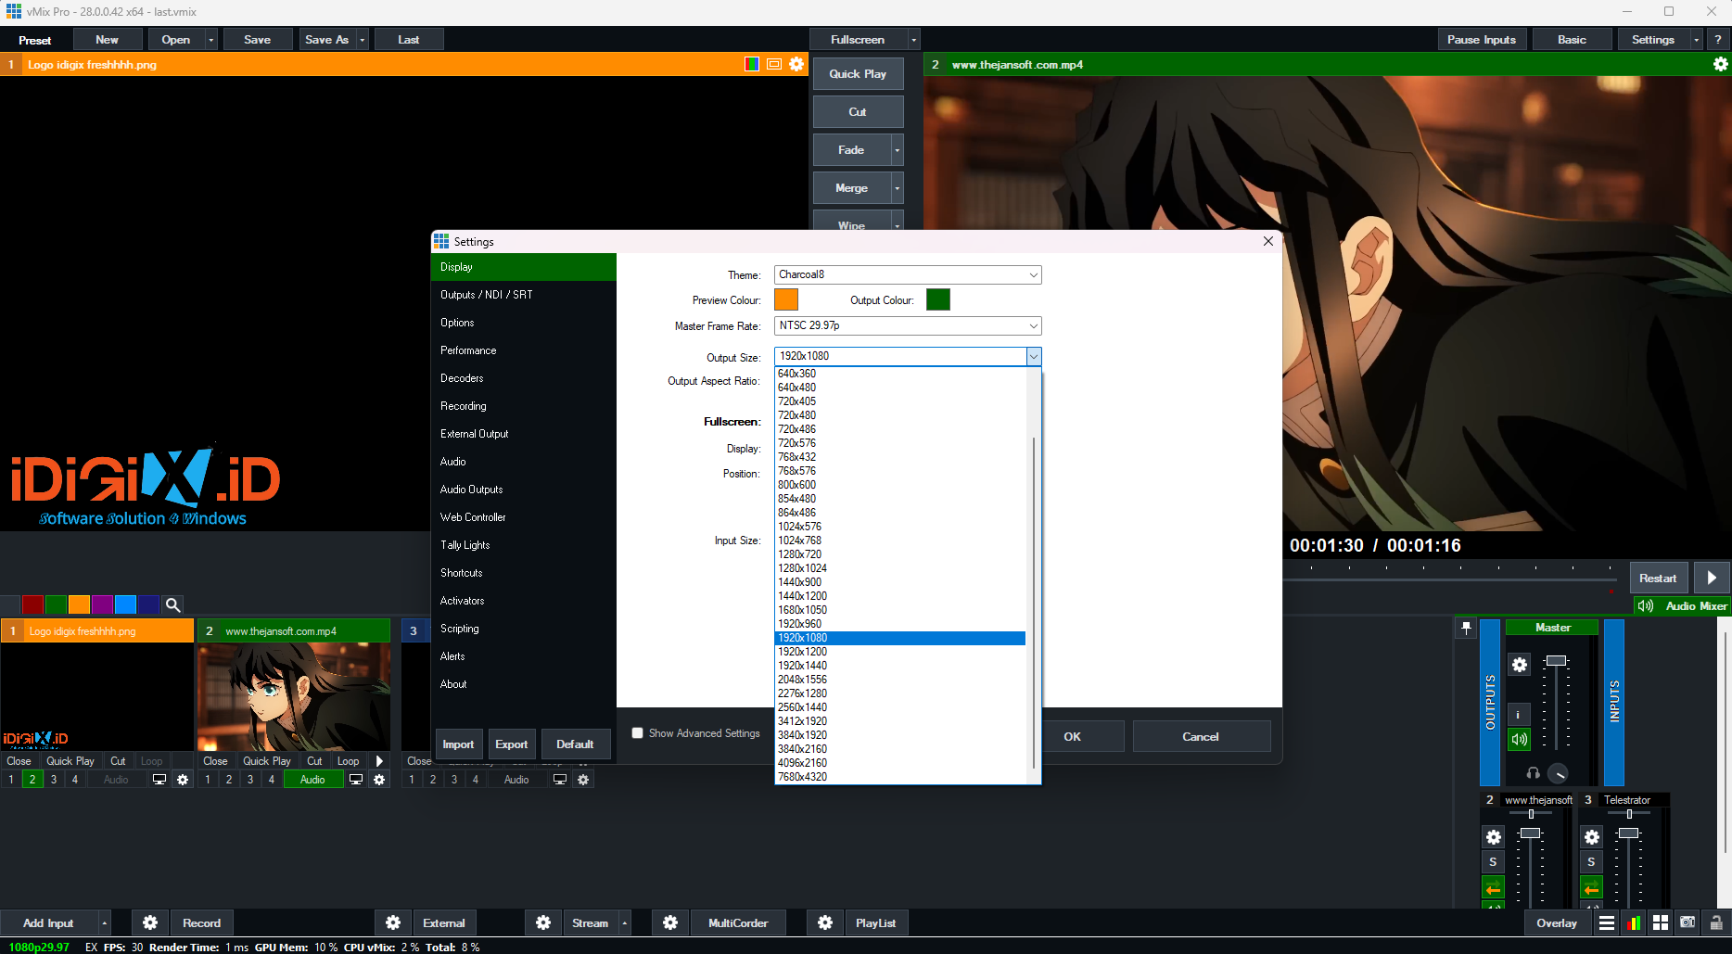The height and width of the screenshot is (954, 1732).
Task: Click Cancel in the Settings dialog
Action: pos(1201,736)
